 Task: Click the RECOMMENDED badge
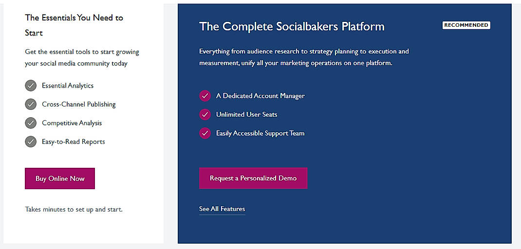coord(466,25)
